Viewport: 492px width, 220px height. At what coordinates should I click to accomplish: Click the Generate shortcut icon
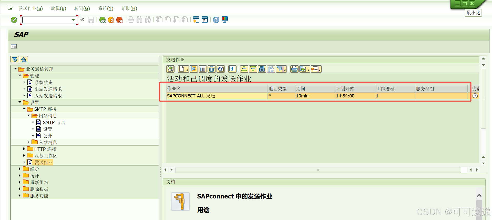(205, 20)
